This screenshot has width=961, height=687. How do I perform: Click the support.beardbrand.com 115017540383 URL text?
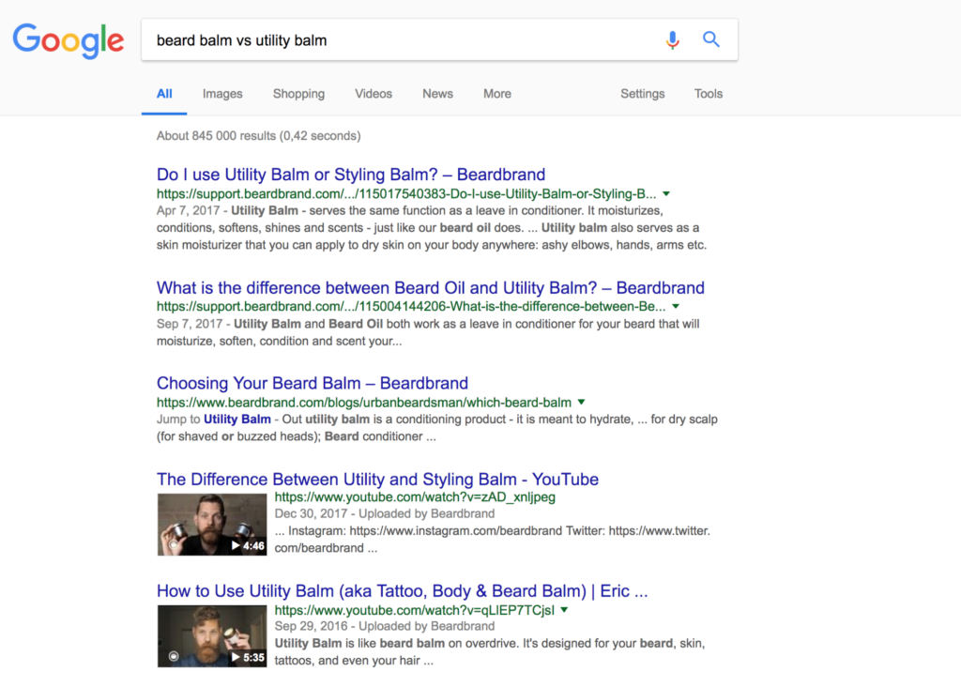[x=406, y=194]
